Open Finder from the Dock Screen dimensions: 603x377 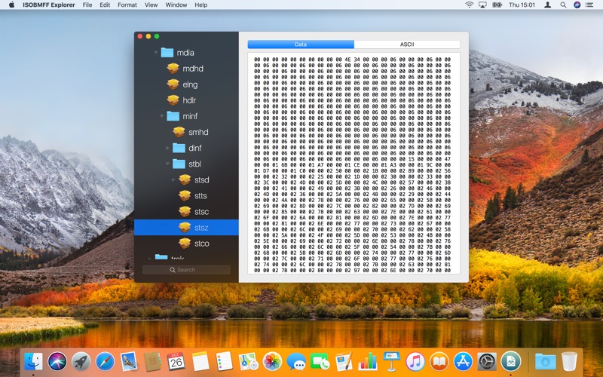click(x=33, y=362)
